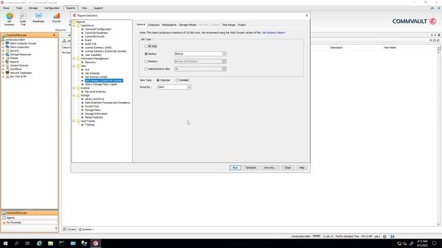442x248 pixels.
Task: Select Client Computer Groups in CommCell Browser
Action: [23, 43]
